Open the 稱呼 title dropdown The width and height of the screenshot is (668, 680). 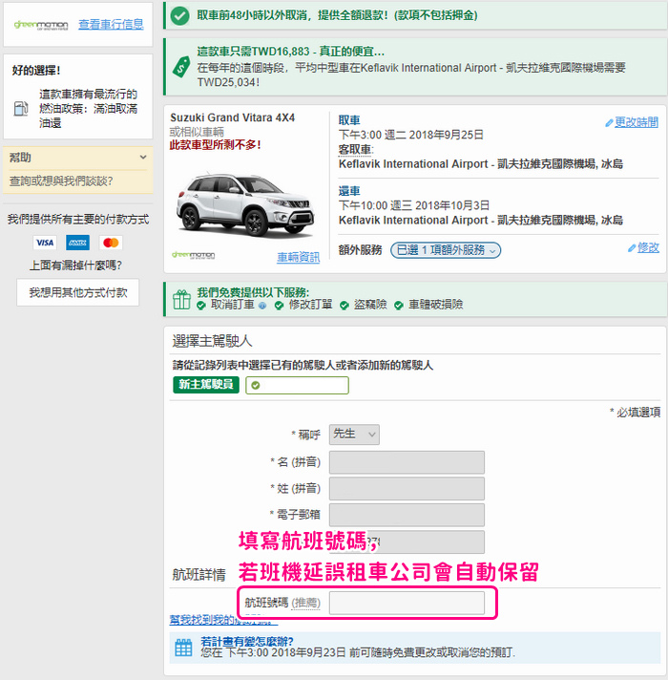coord(354,435)
